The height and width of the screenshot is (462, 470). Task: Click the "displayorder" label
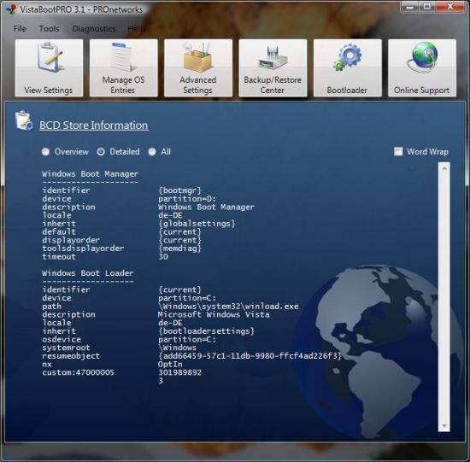click(x=71, y=240)
